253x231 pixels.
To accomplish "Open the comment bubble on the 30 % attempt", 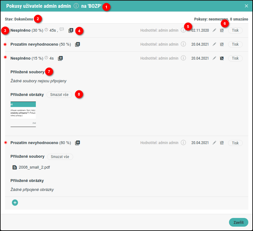I will (62, 29).
